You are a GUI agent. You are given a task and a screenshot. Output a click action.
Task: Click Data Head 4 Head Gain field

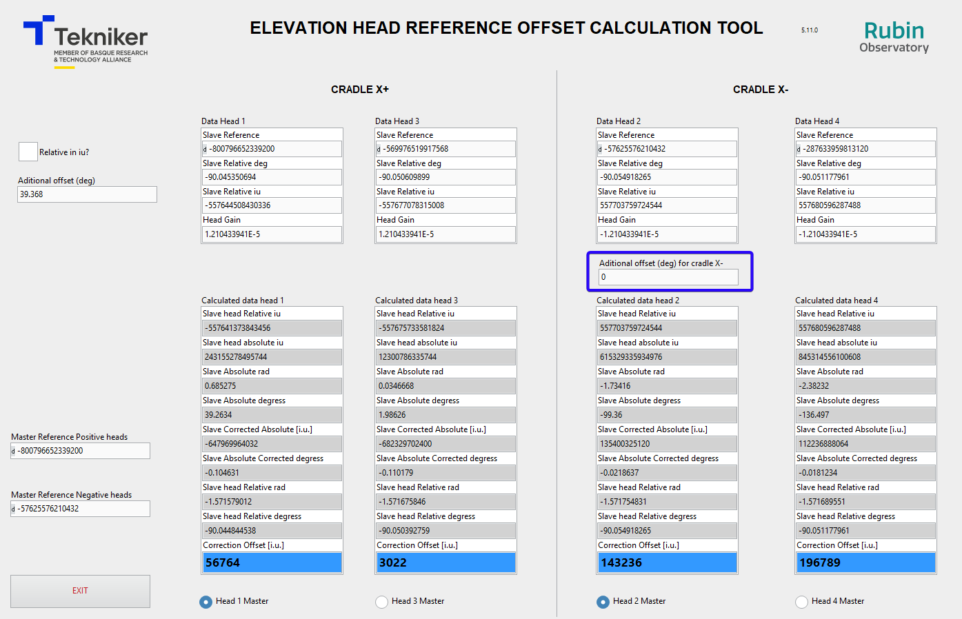tap(865, 234)
